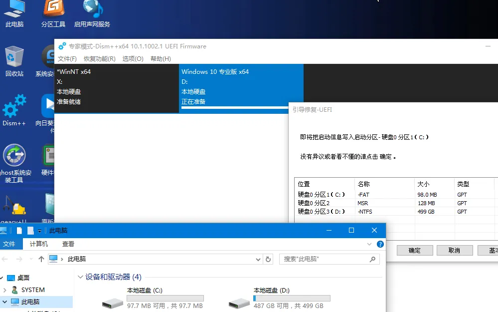Viewport: 498px width, 312px height.
Task: Open local disk D: drive icon
Action: (x=239, y=303)
